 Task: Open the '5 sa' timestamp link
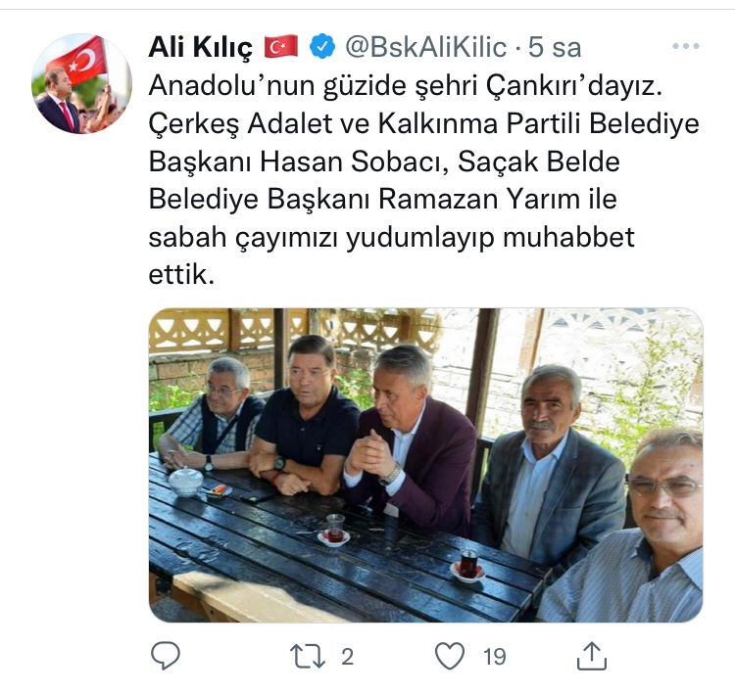pyautogui.click(x=555, y=47)
